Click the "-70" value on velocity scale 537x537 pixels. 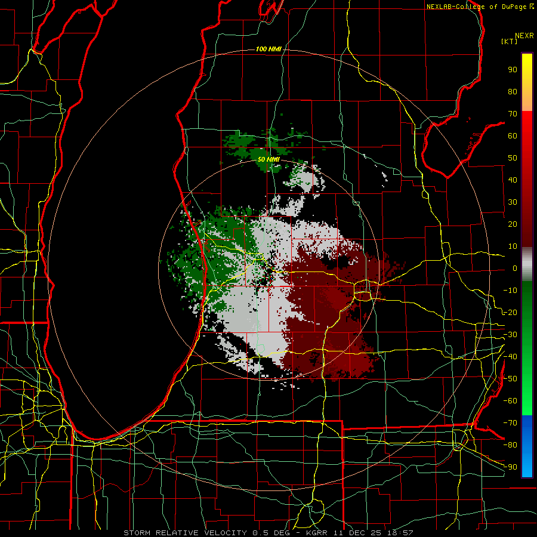[510, 423]
